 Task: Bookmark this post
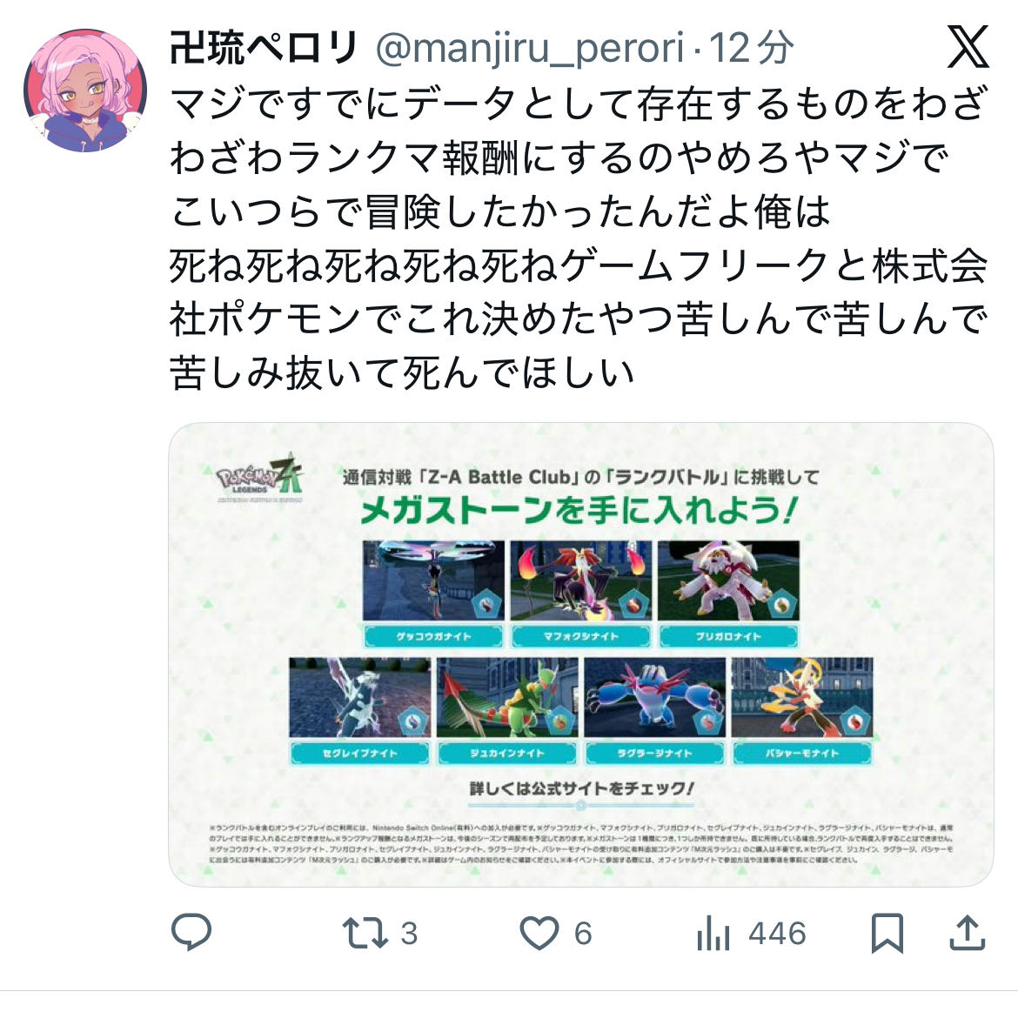coord(887,933)
